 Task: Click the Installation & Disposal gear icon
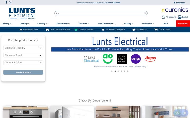(x=103, y=30)
